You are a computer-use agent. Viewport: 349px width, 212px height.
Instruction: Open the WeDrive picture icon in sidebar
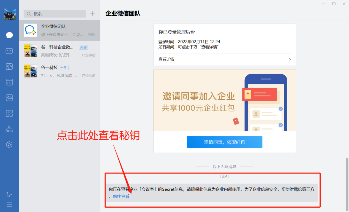pyautogui.click(x=9, y=97)
